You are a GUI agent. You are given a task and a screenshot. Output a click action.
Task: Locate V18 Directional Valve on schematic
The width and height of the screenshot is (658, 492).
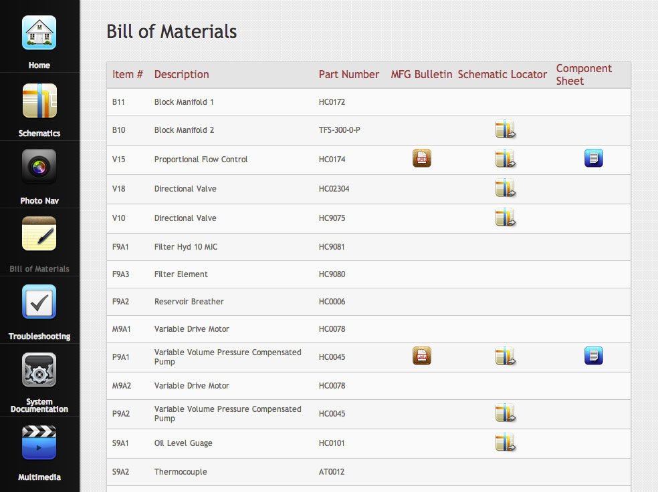(x=505, y=189)
